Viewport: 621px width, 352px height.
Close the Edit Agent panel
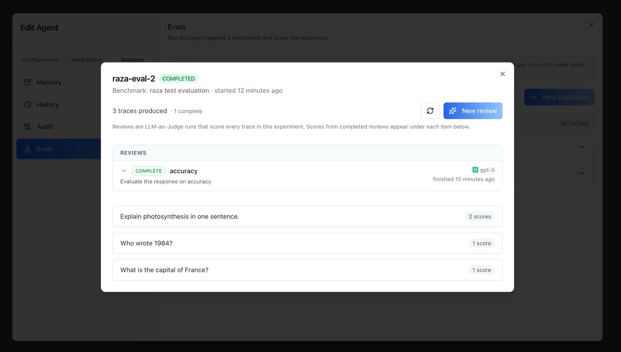click(x=591, y=25)
